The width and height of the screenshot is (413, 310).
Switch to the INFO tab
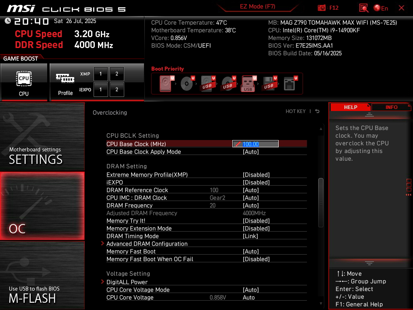[x=391, y=107]
